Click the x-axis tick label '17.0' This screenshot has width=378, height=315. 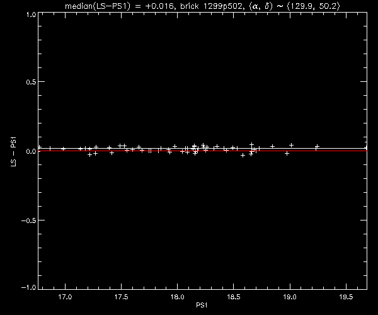coord(65,297)
